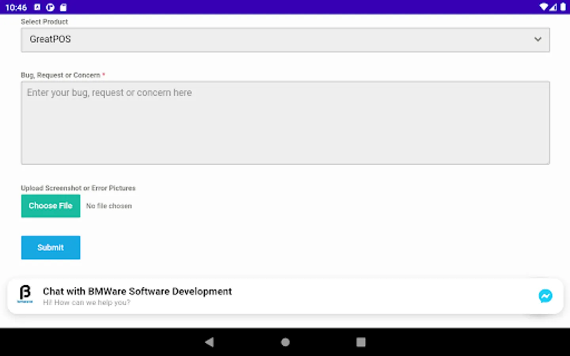Tap the SD card notification icon
This screenshot has width=570, height=356.
tap(63, 7)
